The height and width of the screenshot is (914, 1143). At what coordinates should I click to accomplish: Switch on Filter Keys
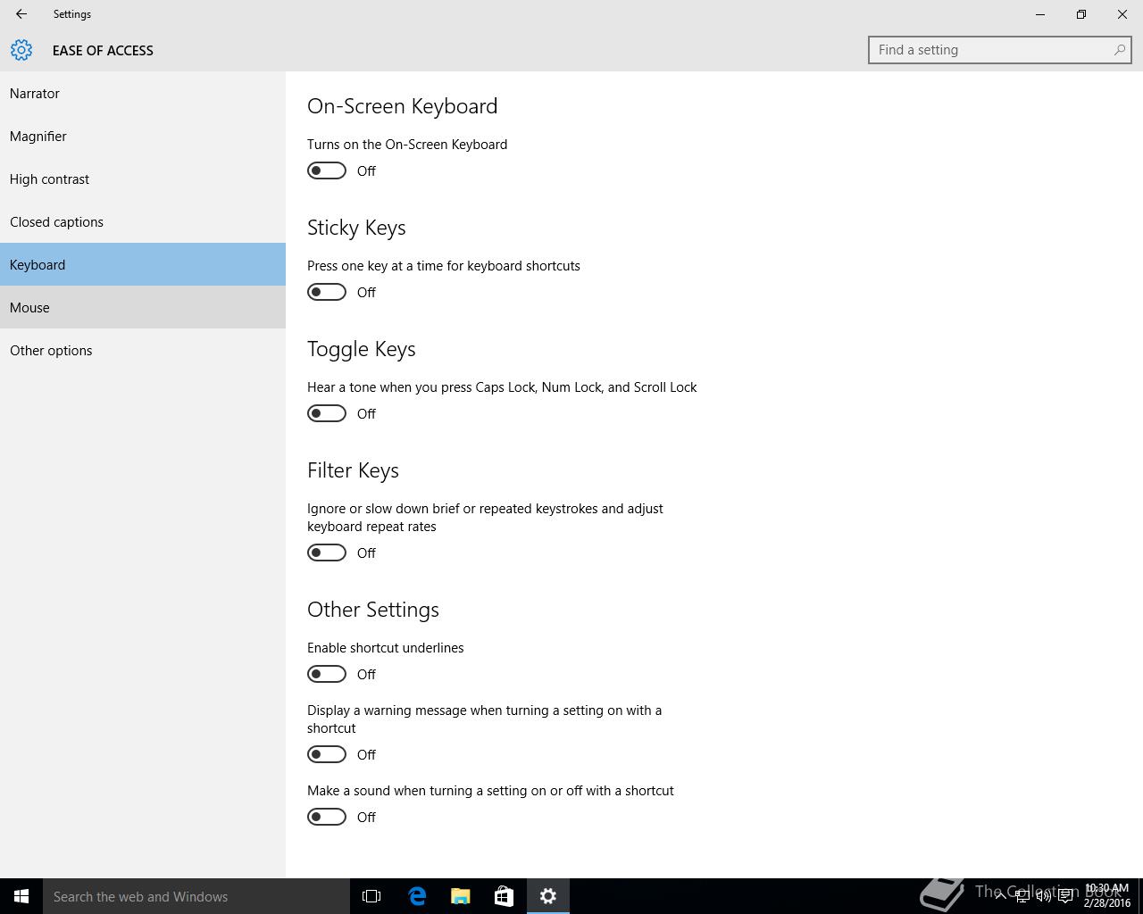pyautogui.click(x=327, y=553)
